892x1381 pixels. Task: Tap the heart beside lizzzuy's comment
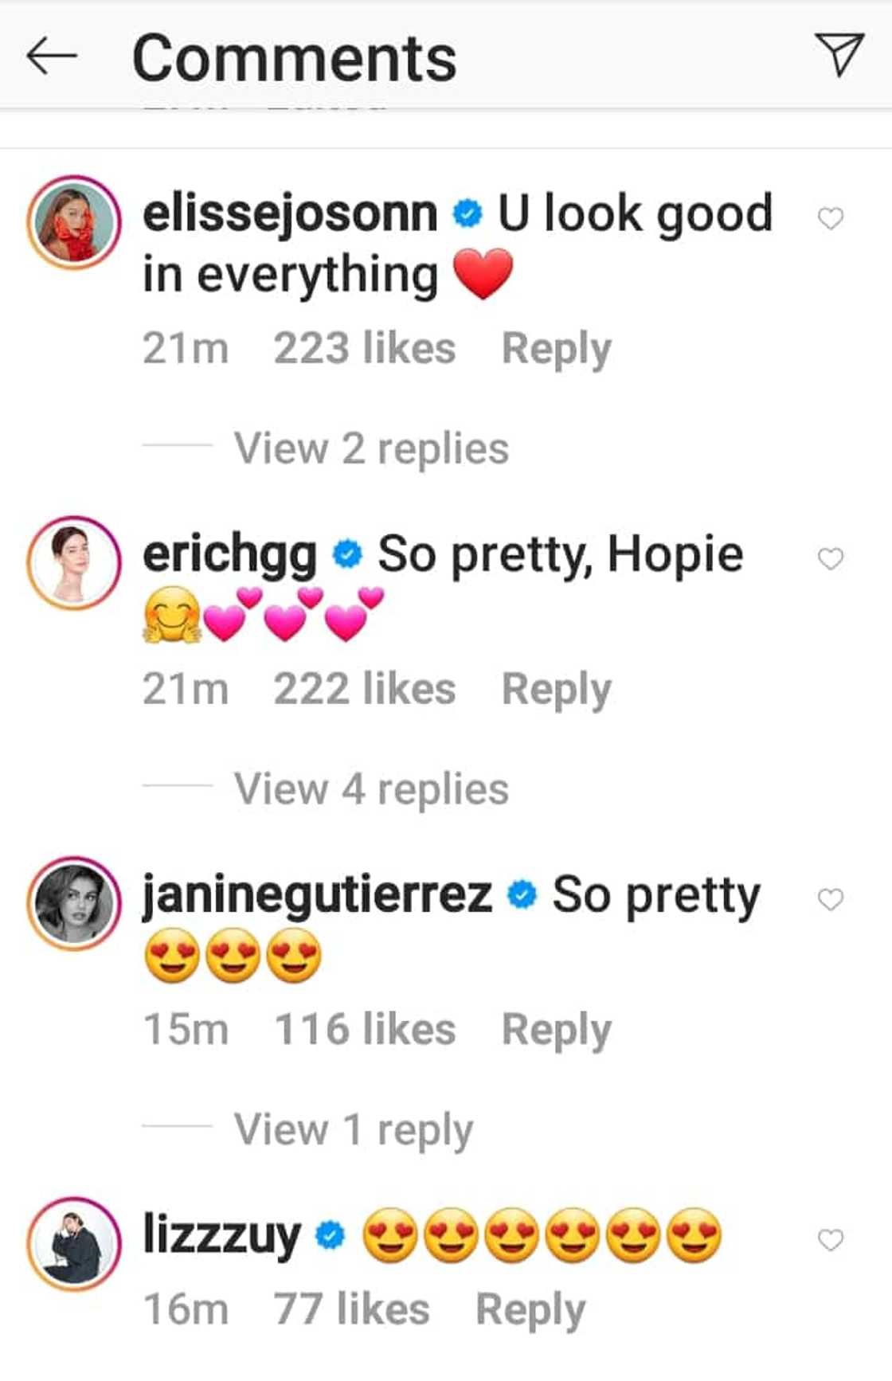click(831, 1239)
